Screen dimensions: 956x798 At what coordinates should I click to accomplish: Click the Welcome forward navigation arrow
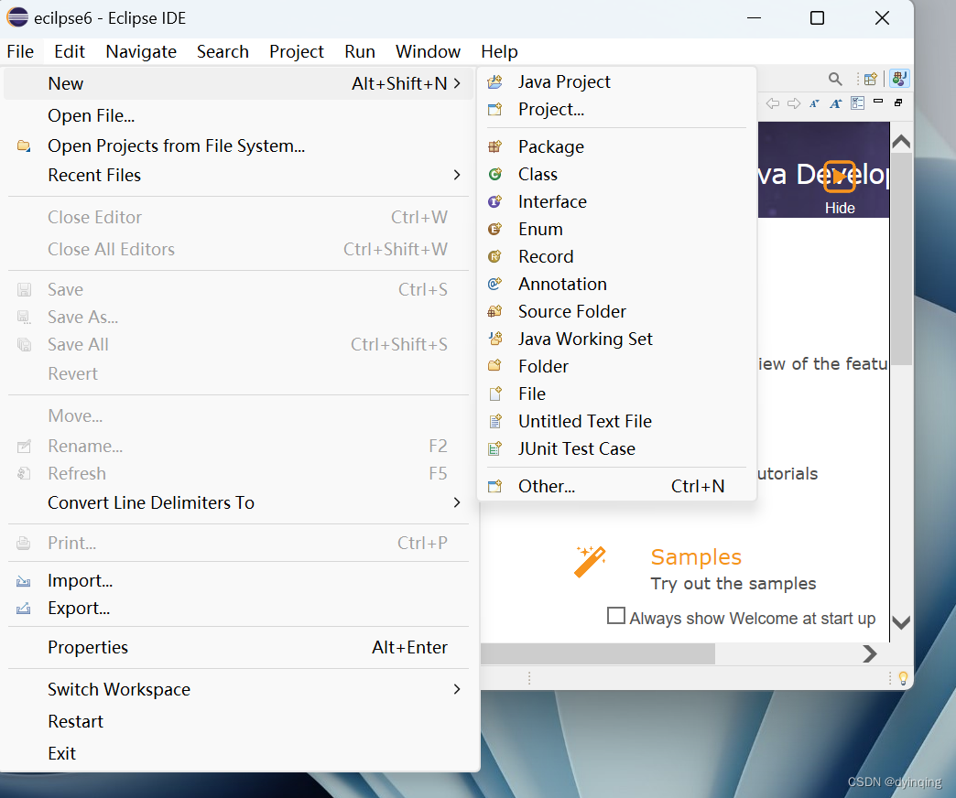(x=794, y=103)
